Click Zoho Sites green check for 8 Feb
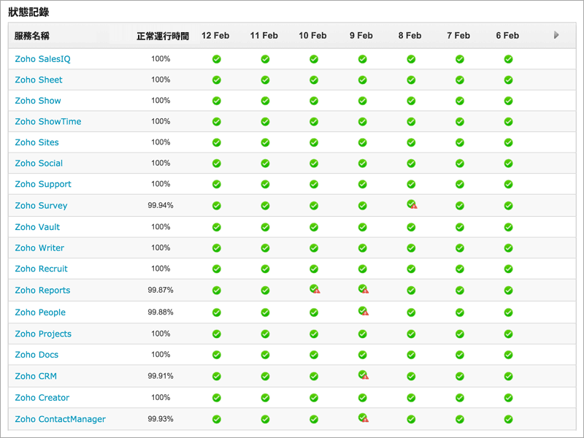 coord(411,142)
